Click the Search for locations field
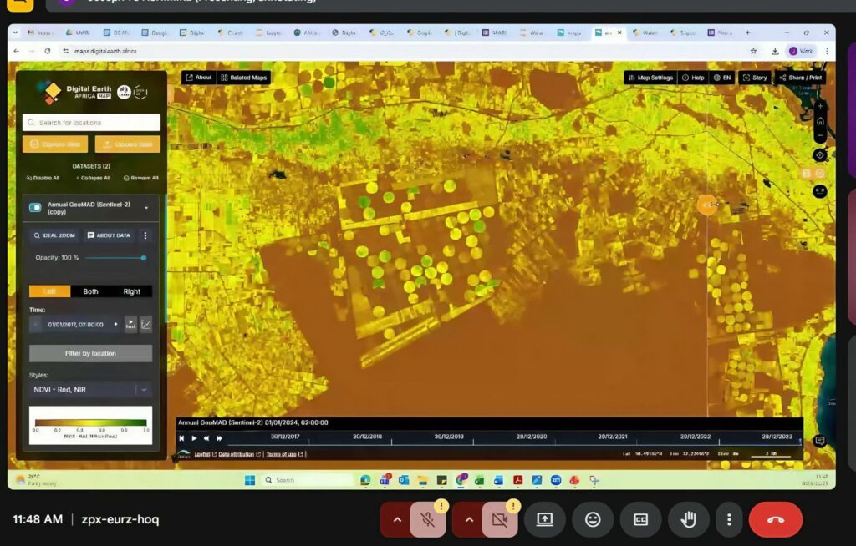Viewport: 856px width, 546px height. pos(92,122)
